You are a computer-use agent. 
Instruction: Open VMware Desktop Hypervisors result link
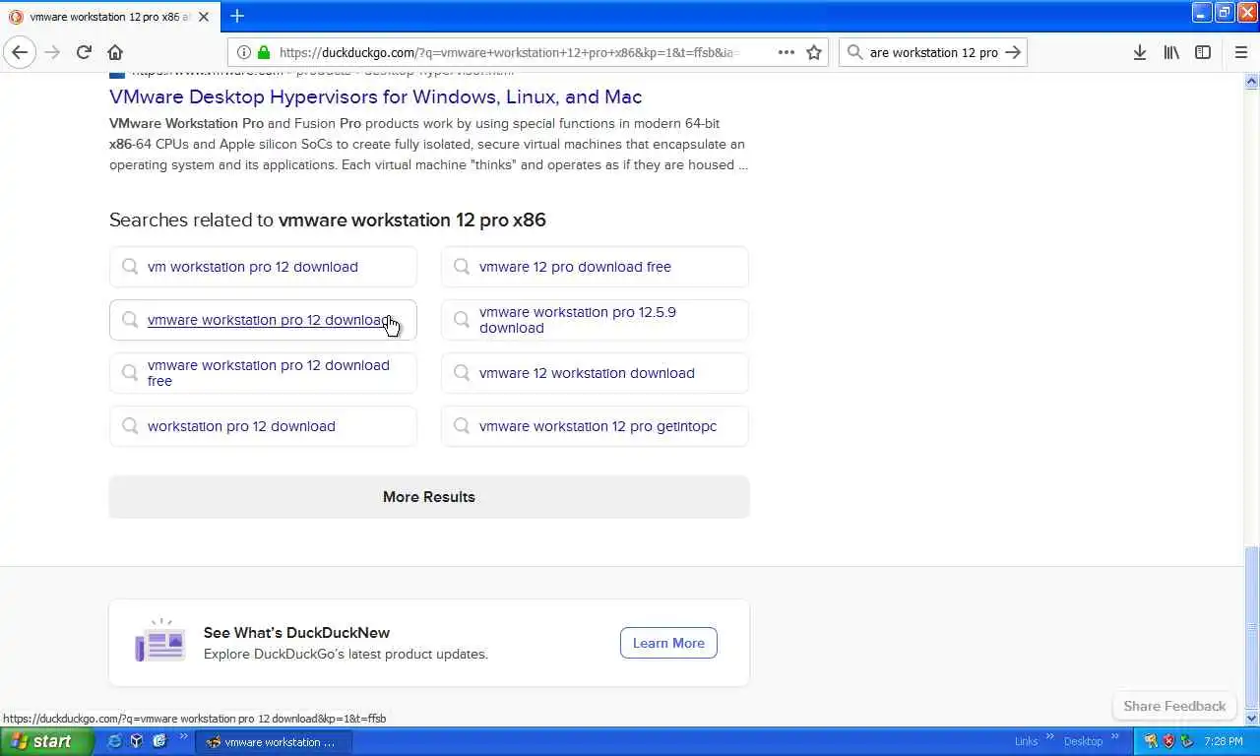(375, 96)
